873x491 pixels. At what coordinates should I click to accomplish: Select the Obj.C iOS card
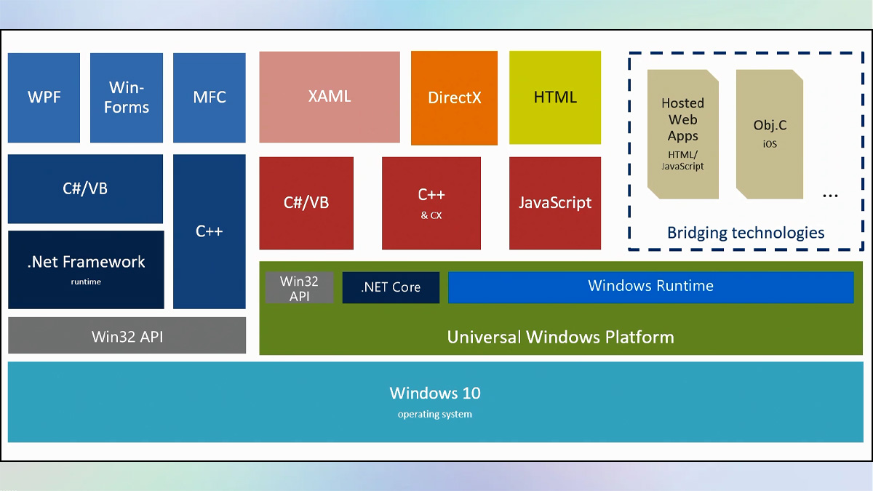click(x=770, y=135)
